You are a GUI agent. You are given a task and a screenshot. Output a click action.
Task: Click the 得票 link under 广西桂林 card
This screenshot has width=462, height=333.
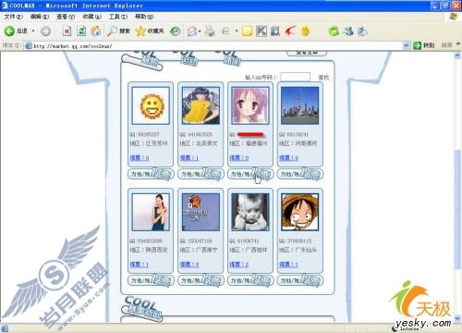point(239,265)
